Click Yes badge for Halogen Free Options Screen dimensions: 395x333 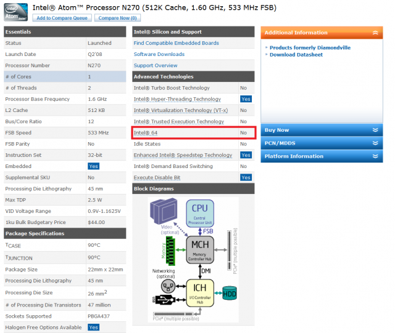[x=93, y=327]
